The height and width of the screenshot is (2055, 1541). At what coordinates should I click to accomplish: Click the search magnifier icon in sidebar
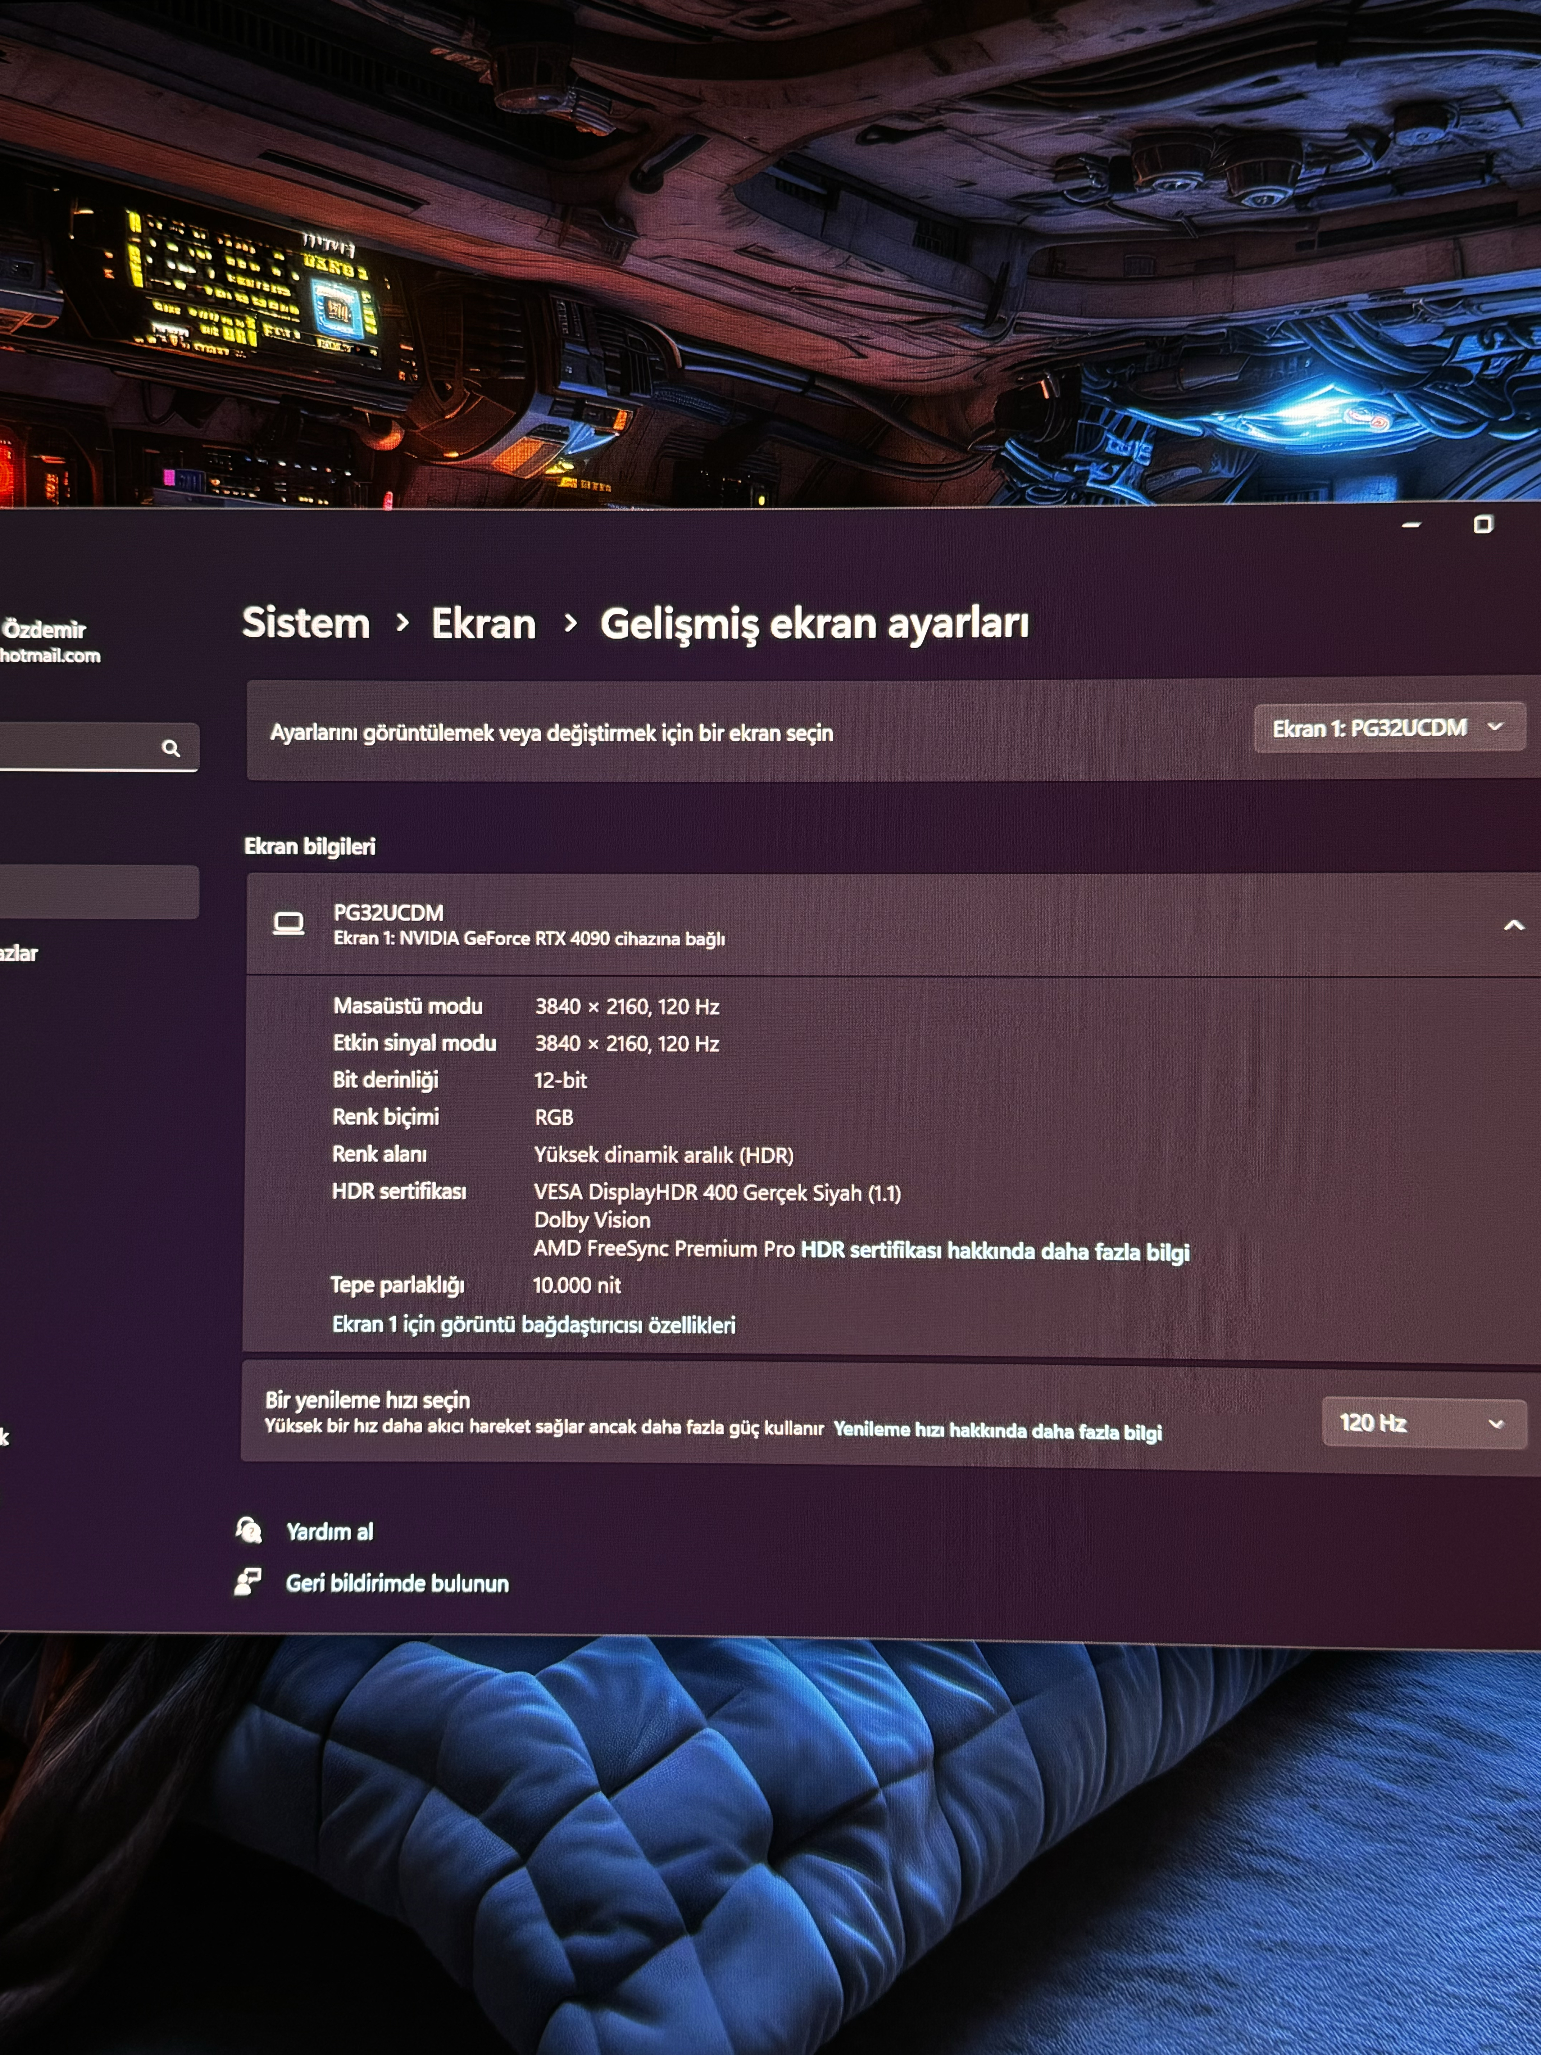tap(171, 748)
